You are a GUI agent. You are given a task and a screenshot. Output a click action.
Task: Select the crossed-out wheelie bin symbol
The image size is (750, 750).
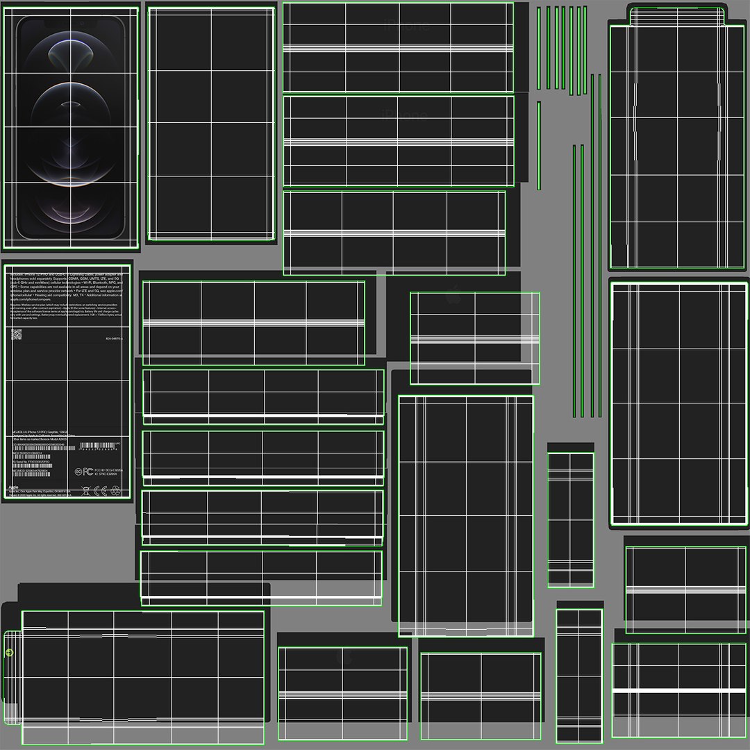coord(86,491)
